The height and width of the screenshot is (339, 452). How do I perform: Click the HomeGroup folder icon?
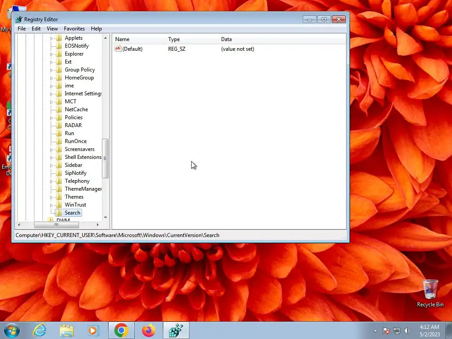(x=59, y=78)
